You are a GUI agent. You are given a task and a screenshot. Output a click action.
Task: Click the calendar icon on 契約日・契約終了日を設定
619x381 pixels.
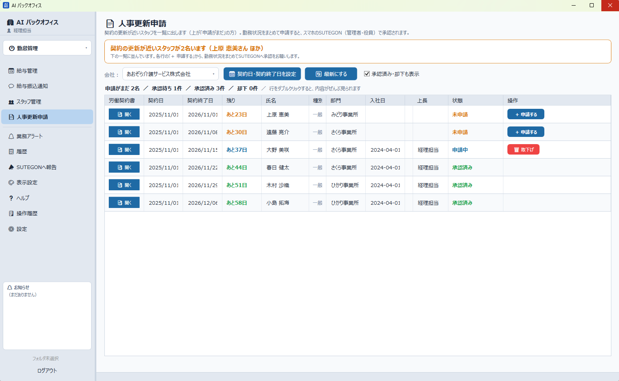(x=232, y=74)
